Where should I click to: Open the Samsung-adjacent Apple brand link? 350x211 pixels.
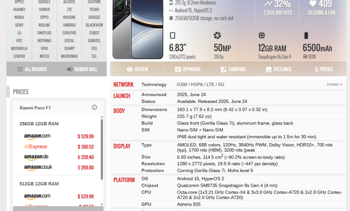point(19,2)
